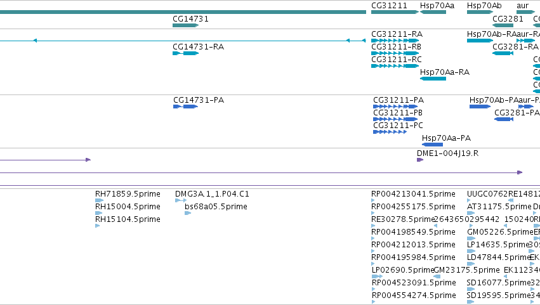
Task: Select the LP14635.5prime EST
Action: pos(471,251)
